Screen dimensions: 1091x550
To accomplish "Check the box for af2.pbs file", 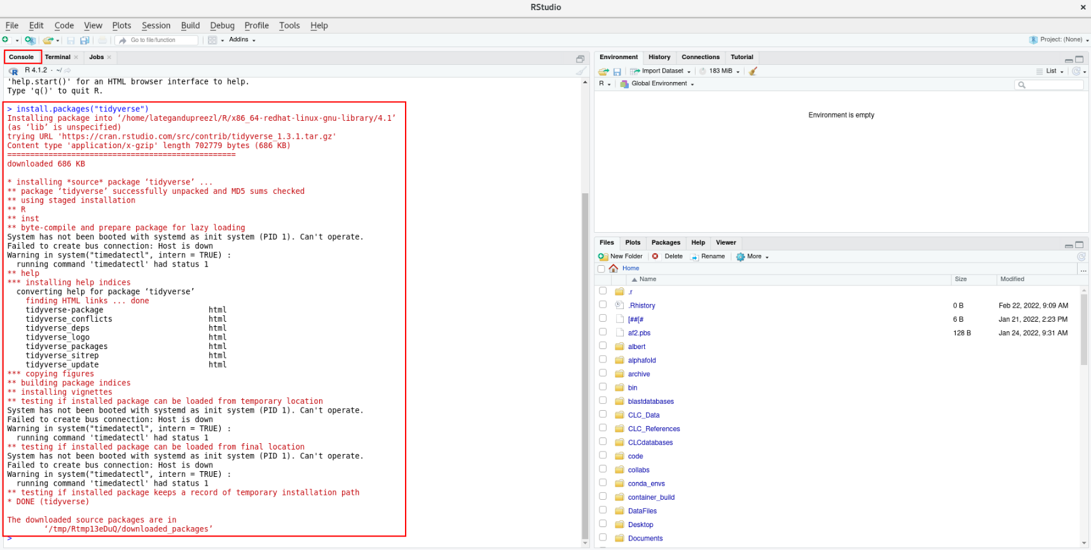I will coord(603,332).
